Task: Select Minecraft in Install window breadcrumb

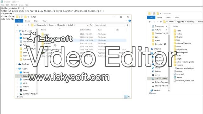Action: click(x=61, y=25)
